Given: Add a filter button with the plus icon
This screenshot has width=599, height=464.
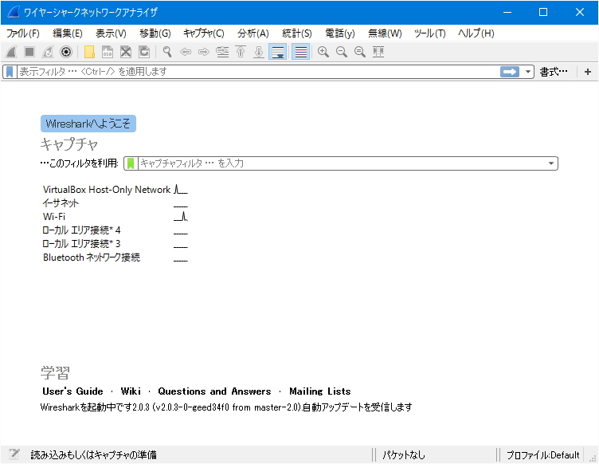Looking at the screenshot, I should 588,72.
